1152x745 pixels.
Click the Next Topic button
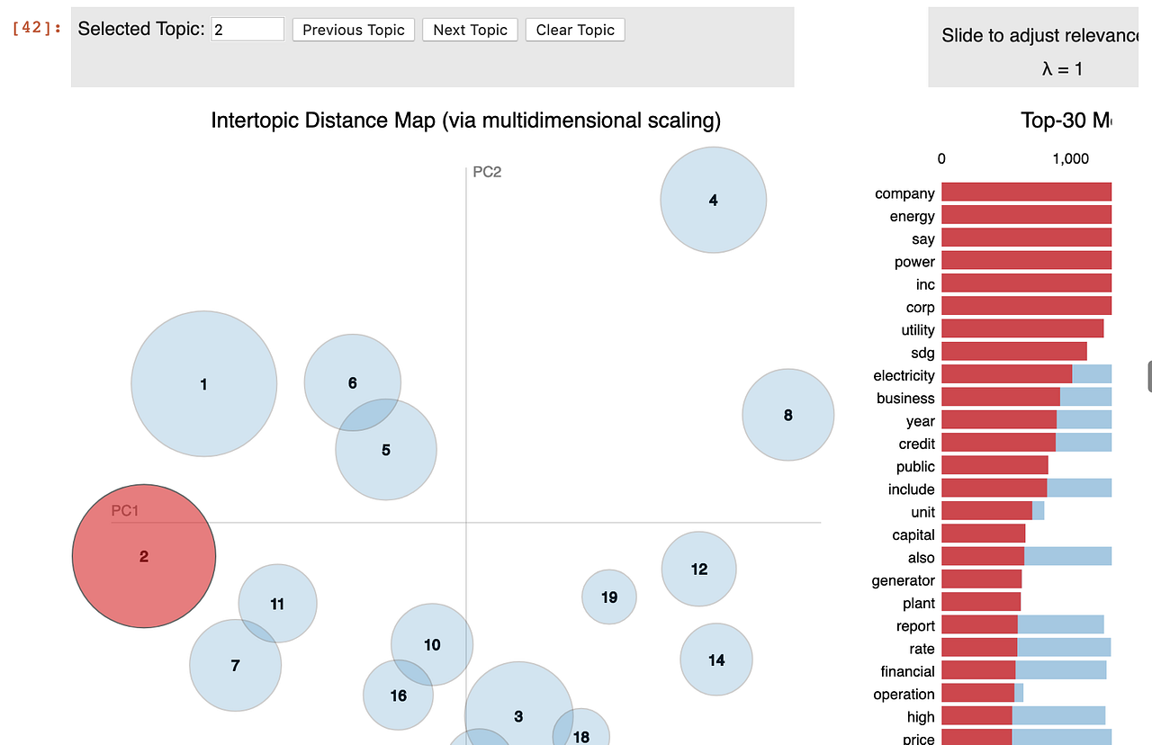tap(469, 30)
